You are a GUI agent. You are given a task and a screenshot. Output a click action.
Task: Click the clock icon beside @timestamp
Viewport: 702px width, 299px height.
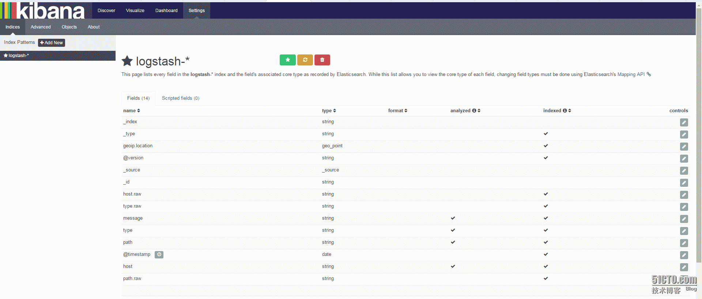[159, 254]
